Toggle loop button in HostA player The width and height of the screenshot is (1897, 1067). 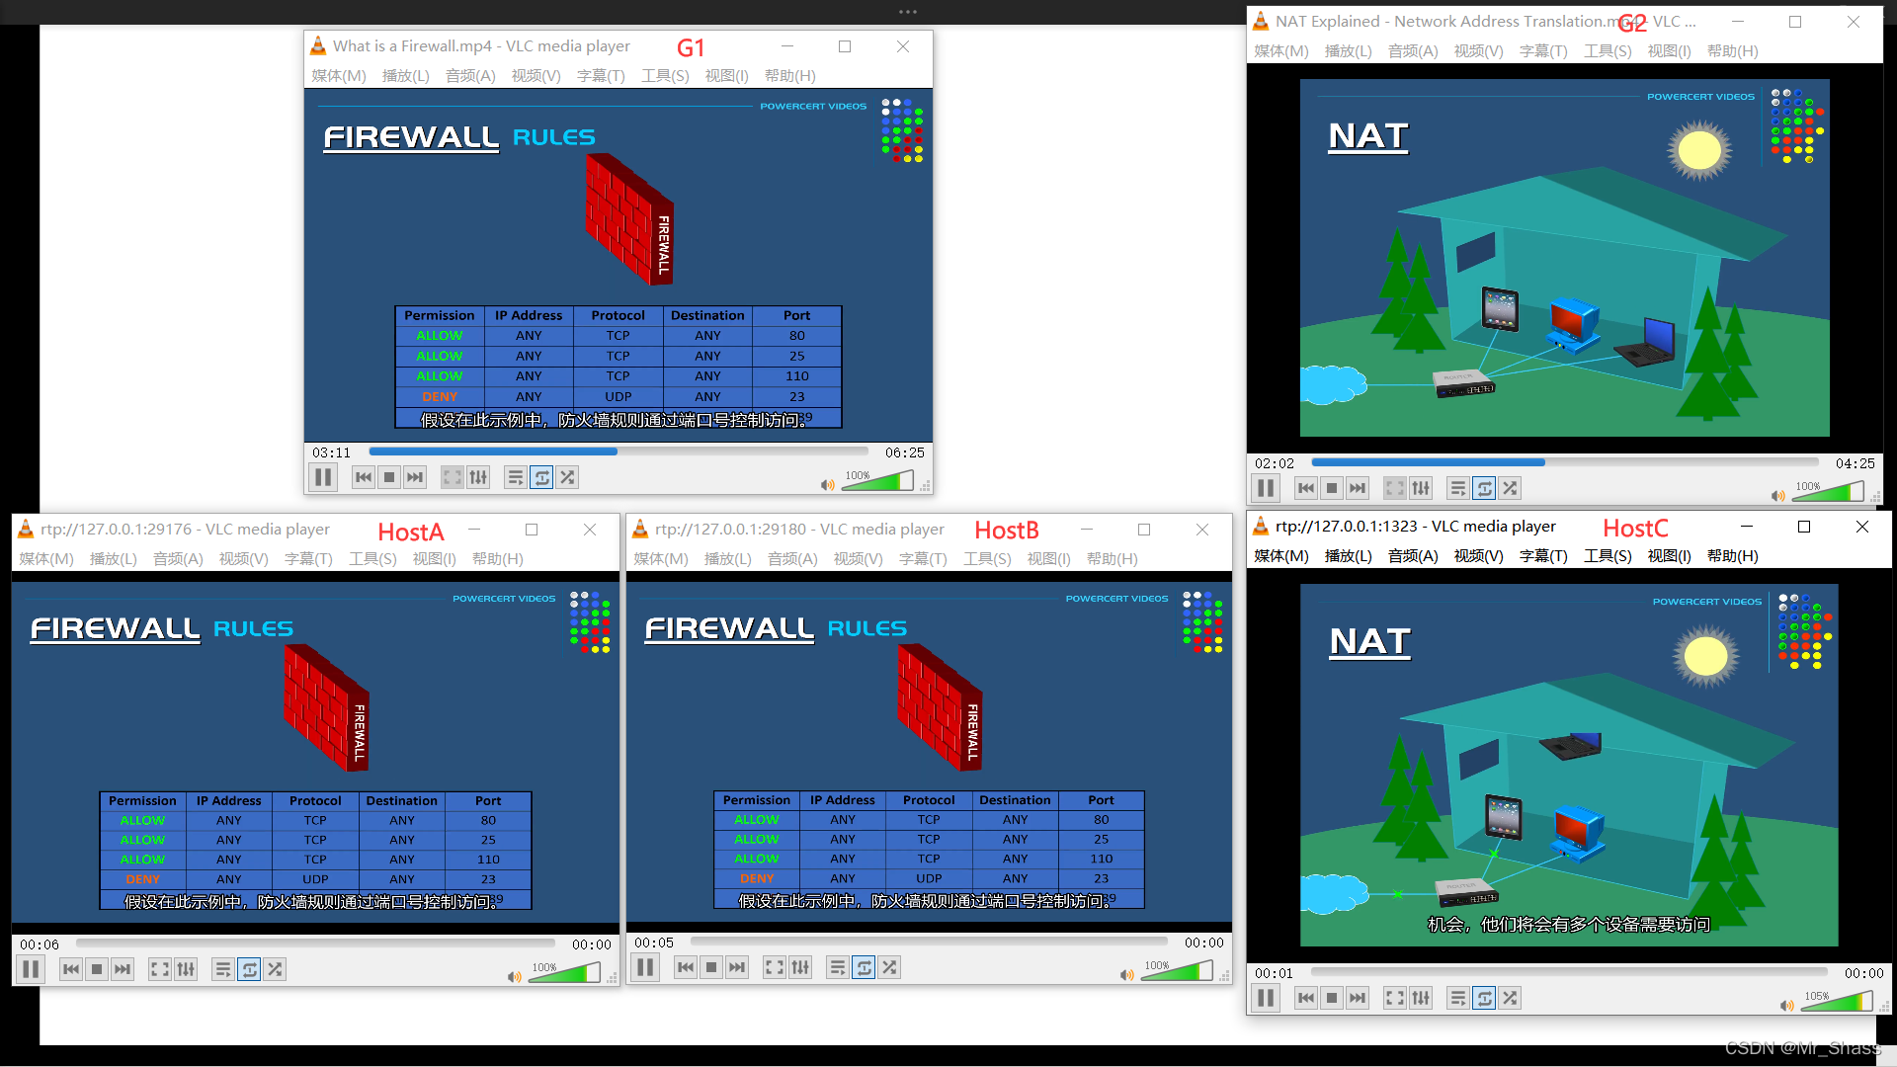249,970
